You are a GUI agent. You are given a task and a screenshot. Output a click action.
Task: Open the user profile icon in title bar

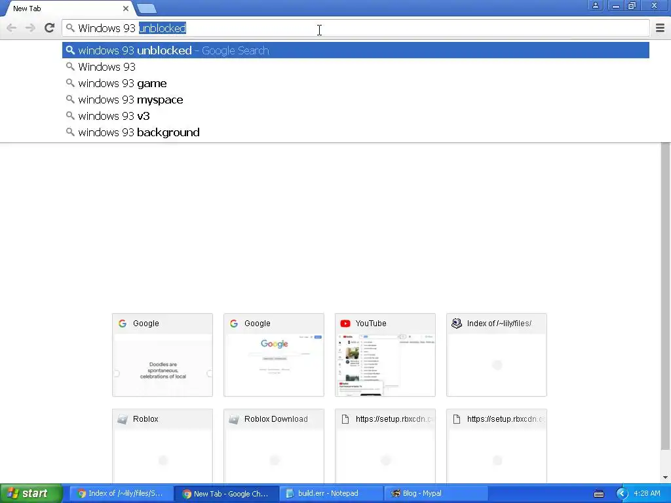[595, 5]
